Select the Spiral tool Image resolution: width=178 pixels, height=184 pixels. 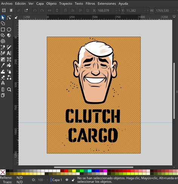coord(3,41)
